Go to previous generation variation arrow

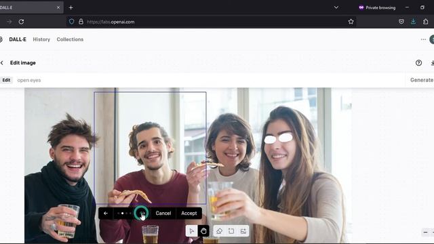[x=106, y=213]
